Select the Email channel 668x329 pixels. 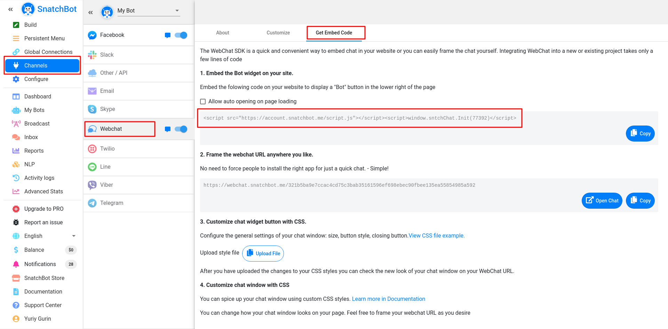click(138, 91)
